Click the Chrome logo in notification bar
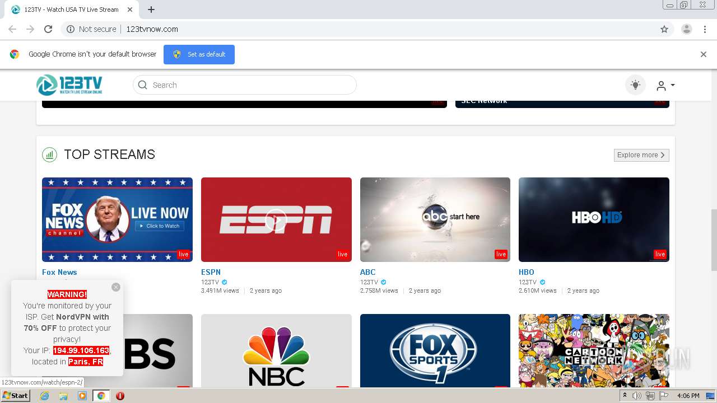Viewport: 717px width, 403px height. click(15, 54)
